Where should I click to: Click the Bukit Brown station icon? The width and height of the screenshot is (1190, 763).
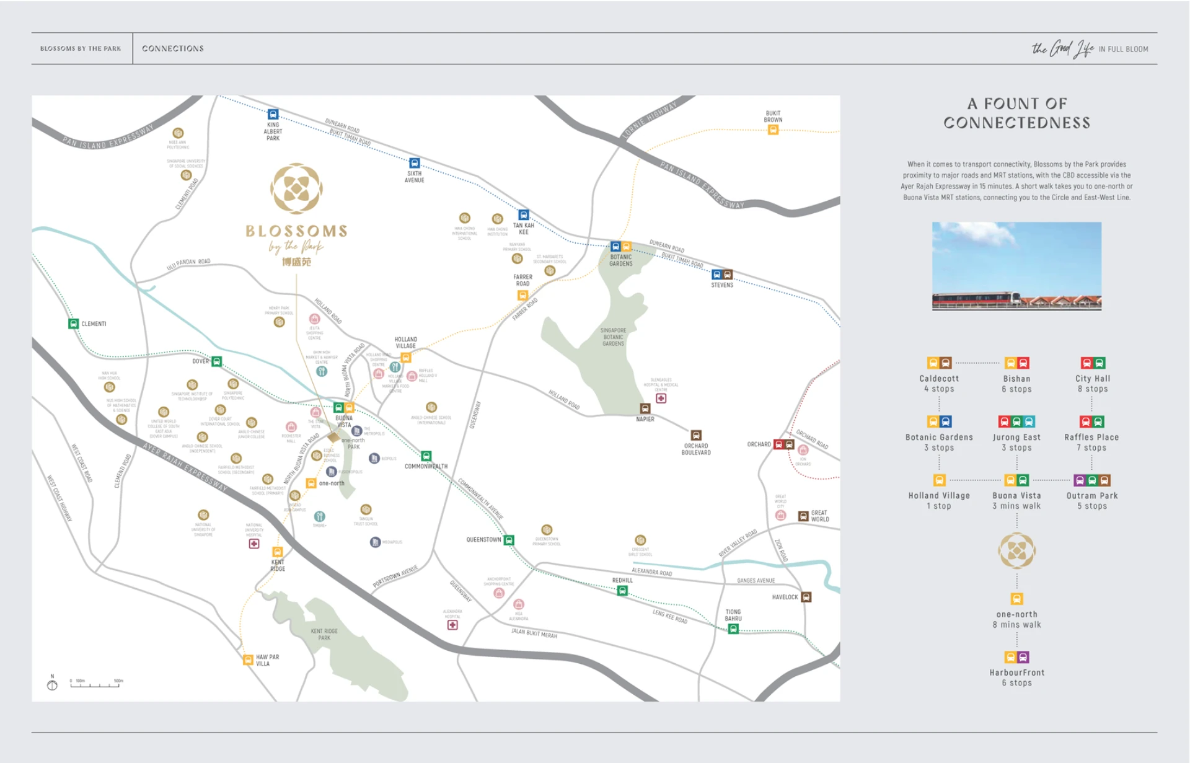click(773, 130)
